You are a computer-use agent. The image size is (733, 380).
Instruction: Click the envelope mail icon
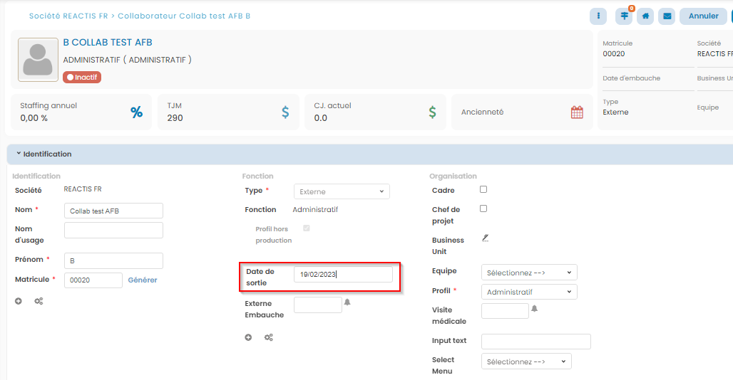[667, 16]
